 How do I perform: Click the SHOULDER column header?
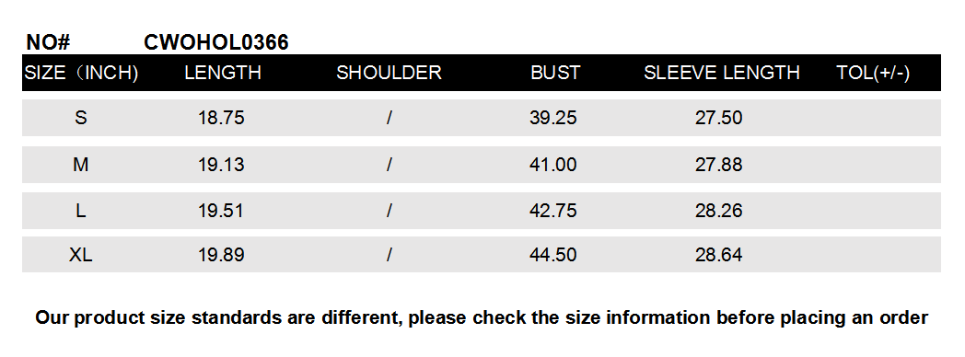point(389,73)
